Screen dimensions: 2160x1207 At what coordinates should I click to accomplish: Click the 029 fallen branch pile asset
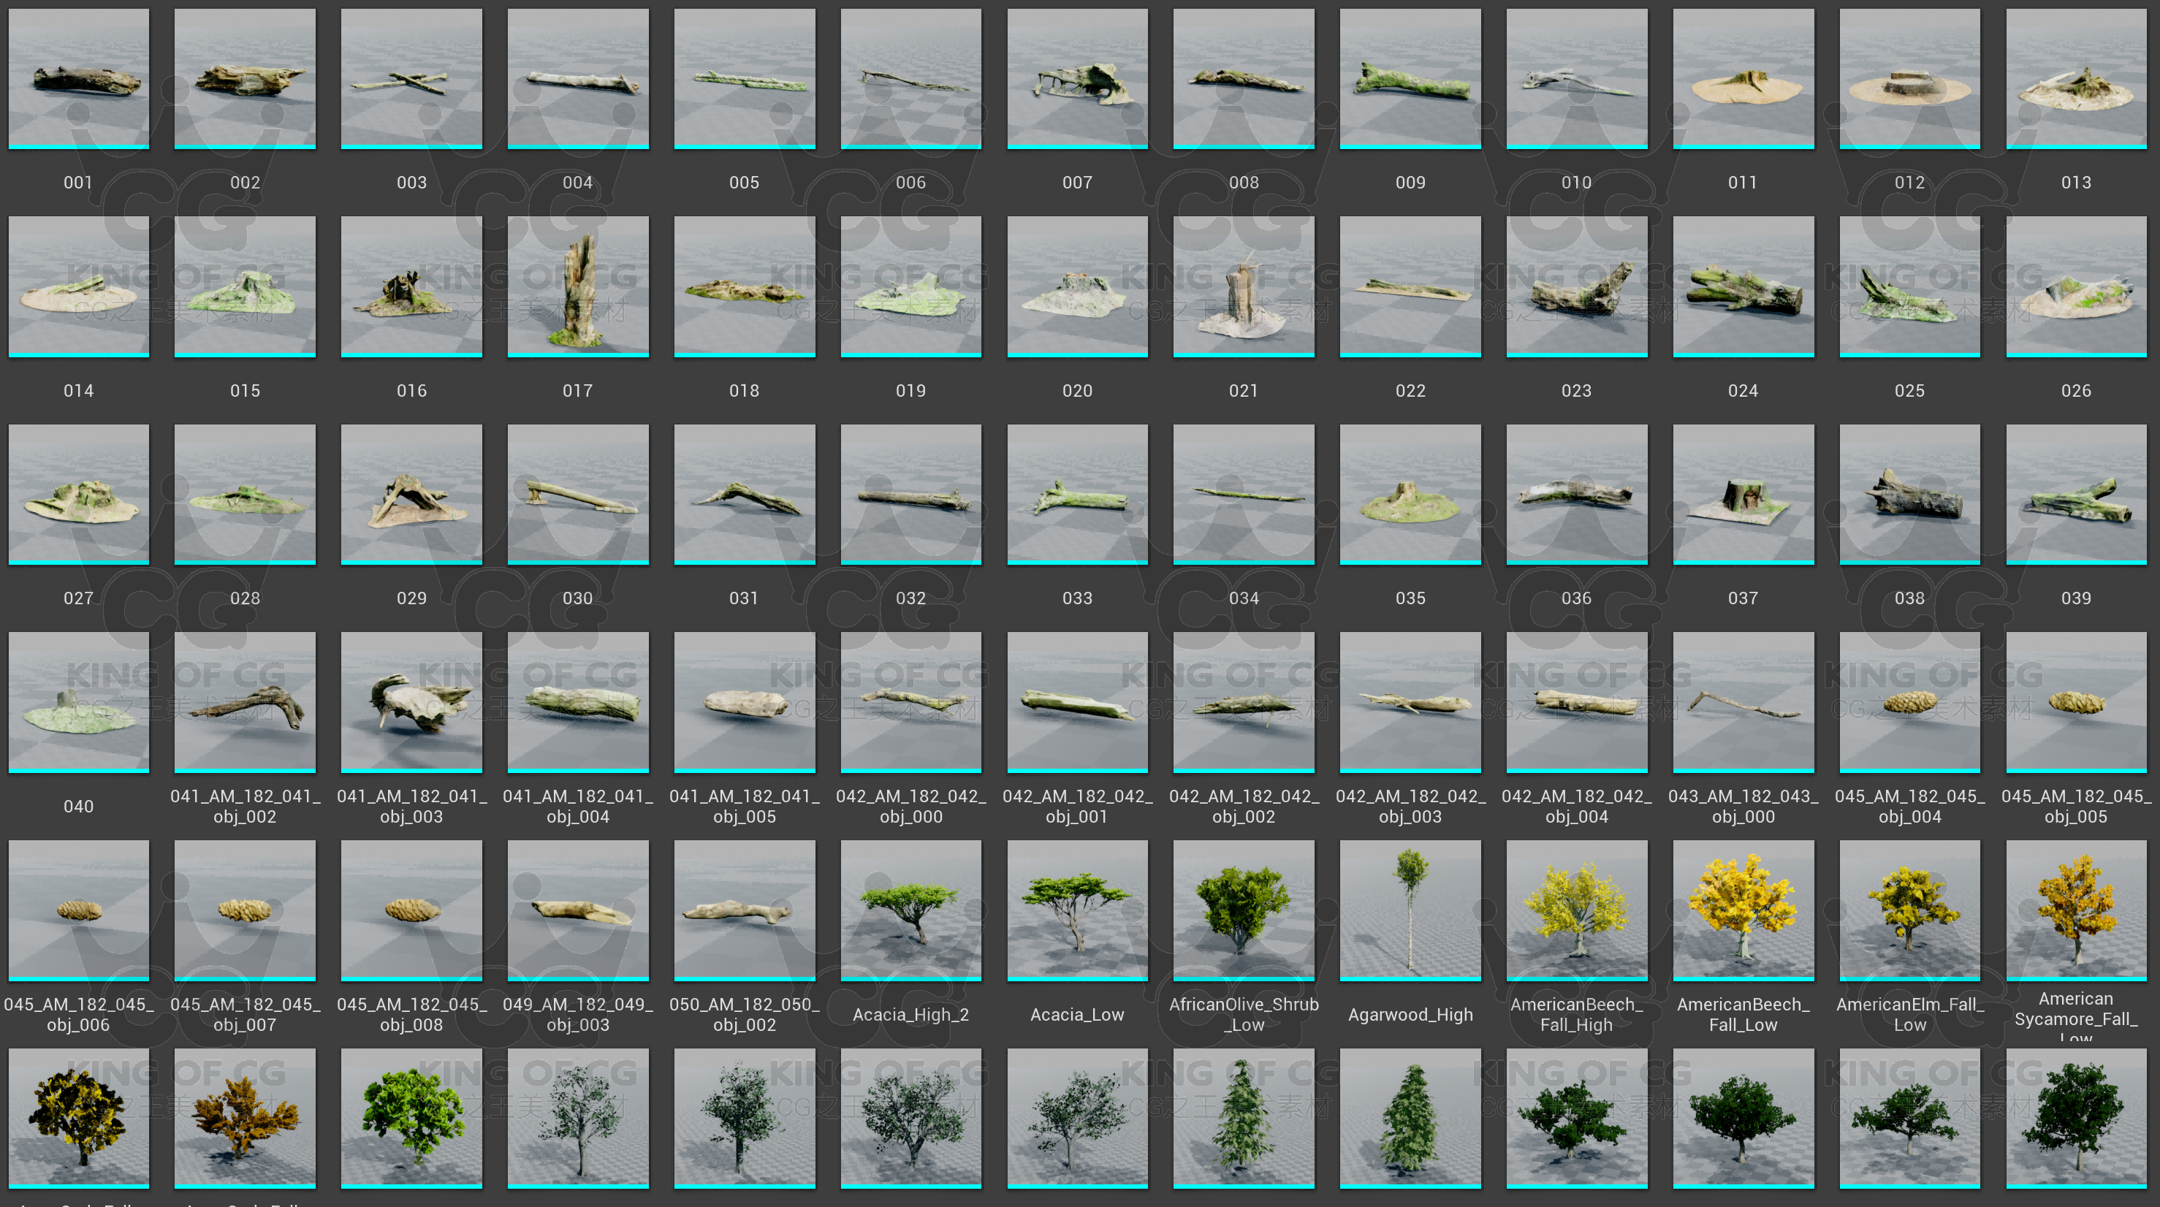click(411, 495)
